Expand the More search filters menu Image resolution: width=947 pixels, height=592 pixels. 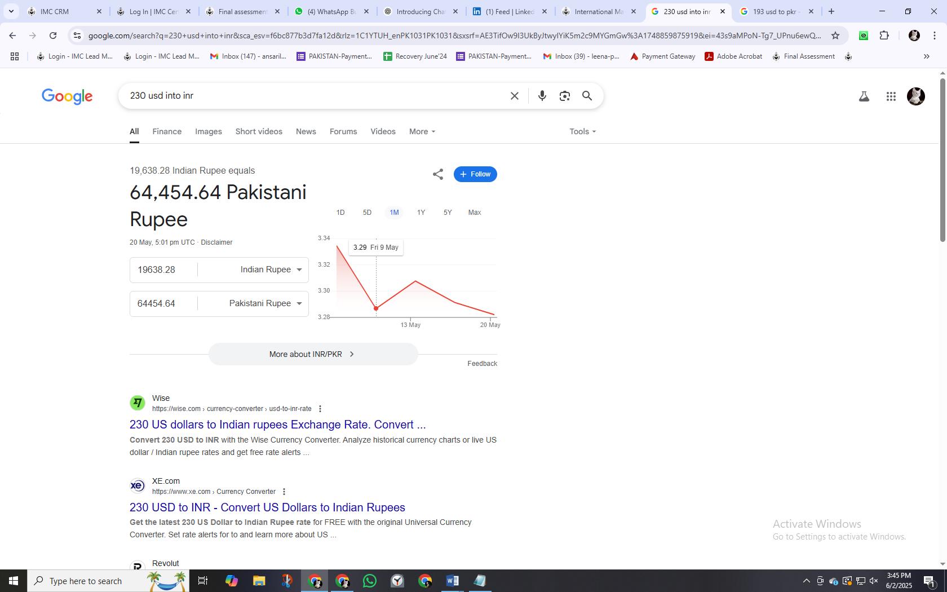click(422, 131)
